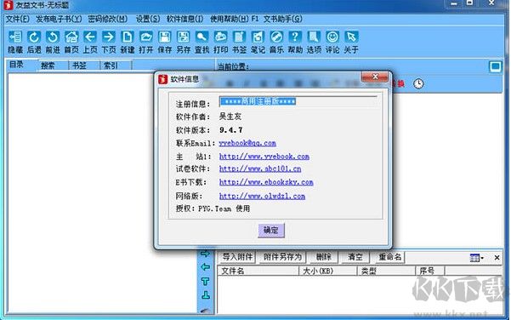Viewport: 511px width, 320px height.
Task: Open the www.olwdzl.com link
Action: point(262,197)
